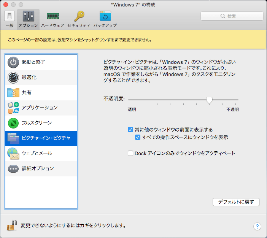Open the ハードウェア memory chip icon
The image size is (267, 238).
click(53, 16)
